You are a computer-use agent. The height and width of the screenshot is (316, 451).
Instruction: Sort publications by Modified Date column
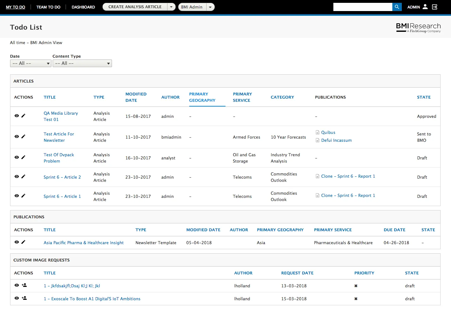(x=203, y=230)
